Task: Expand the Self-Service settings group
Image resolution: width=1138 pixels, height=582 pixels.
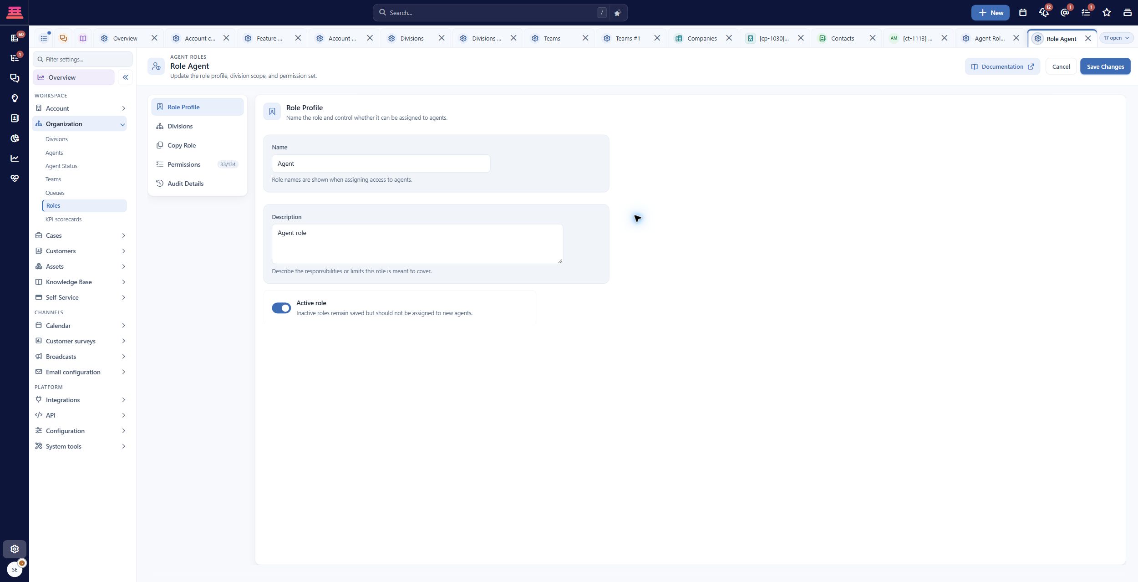Action: tap(80, 297)
